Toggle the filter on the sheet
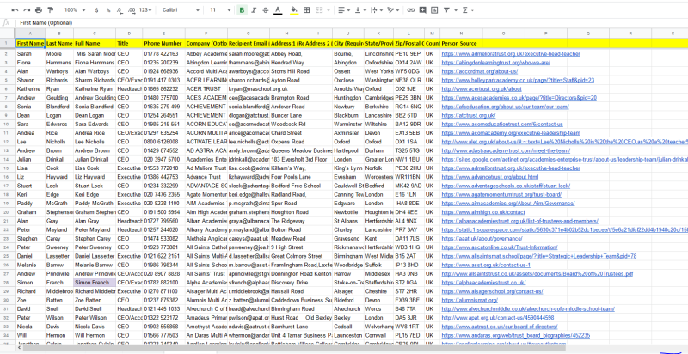This screenshot has width=688, height=354. [446, 10]
